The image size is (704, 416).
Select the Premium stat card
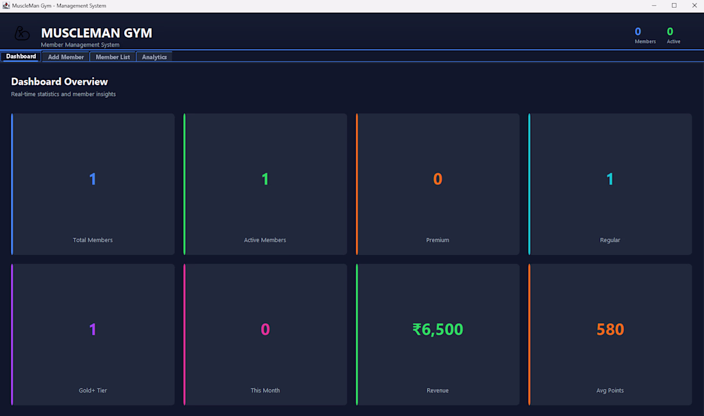(438, 184)
